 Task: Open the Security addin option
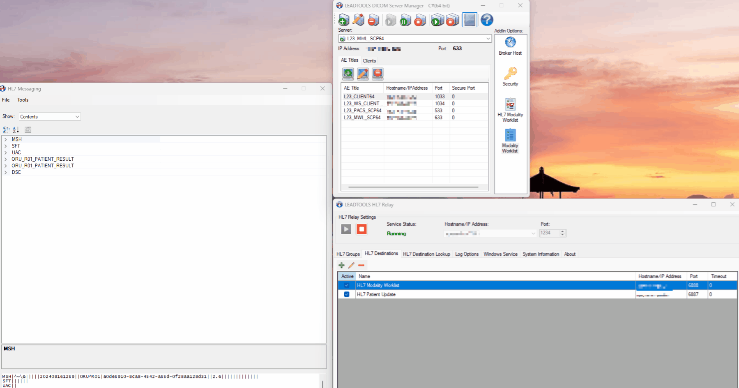(x=510, y=76)
